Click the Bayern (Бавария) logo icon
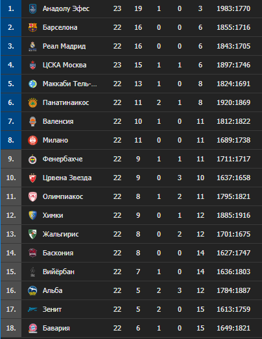Image resolution: width=262 pixels, height=339 pixels. [x=32, y=328]
